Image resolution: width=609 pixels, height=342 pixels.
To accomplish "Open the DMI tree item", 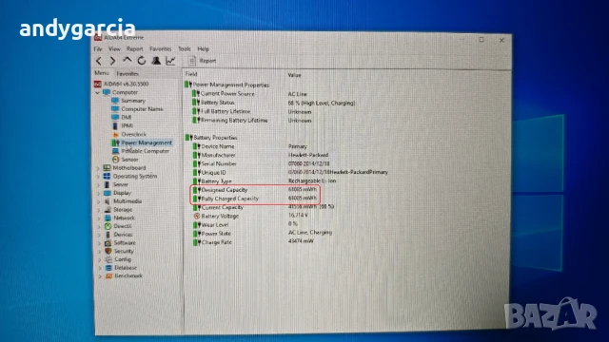I will click(x=122, y=117).
